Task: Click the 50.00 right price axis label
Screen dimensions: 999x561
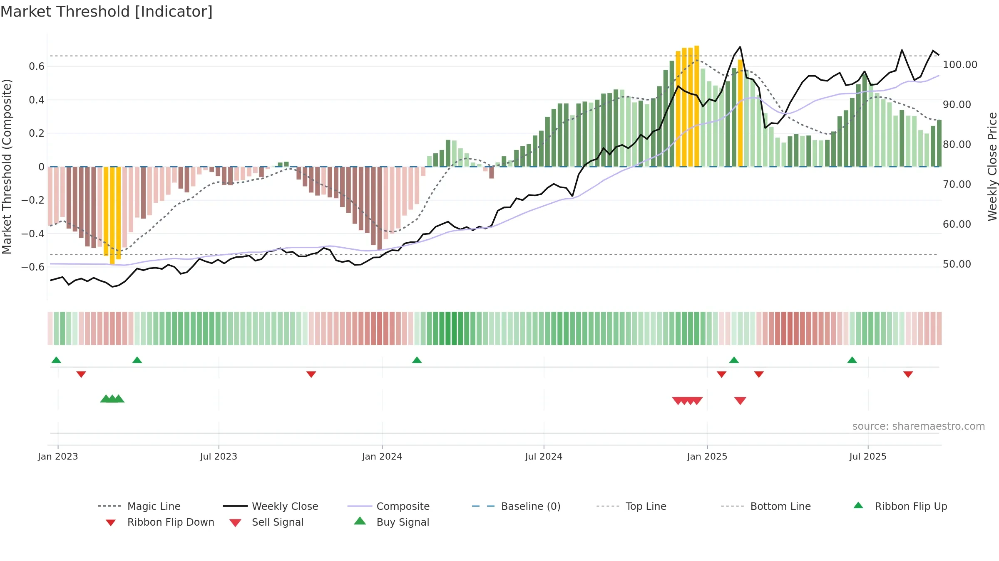Action: tap(957, 264)
